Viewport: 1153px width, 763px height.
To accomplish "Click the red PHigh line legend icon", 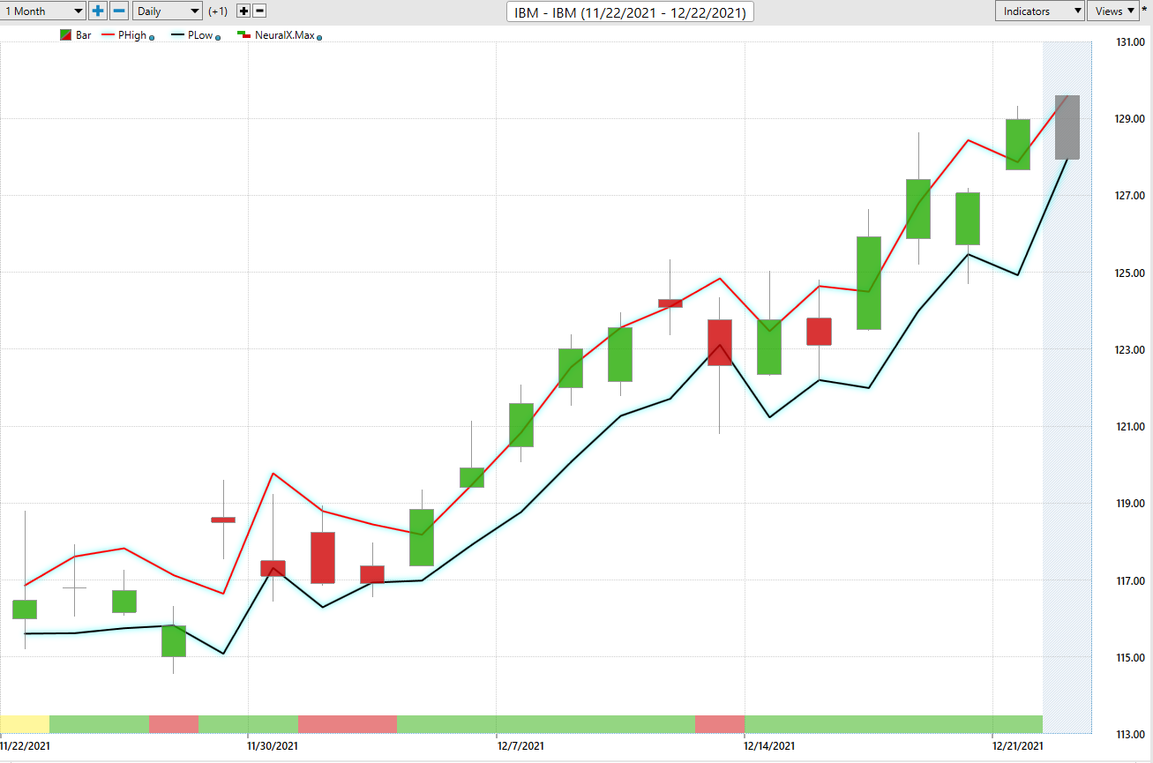I will (108, 35).
